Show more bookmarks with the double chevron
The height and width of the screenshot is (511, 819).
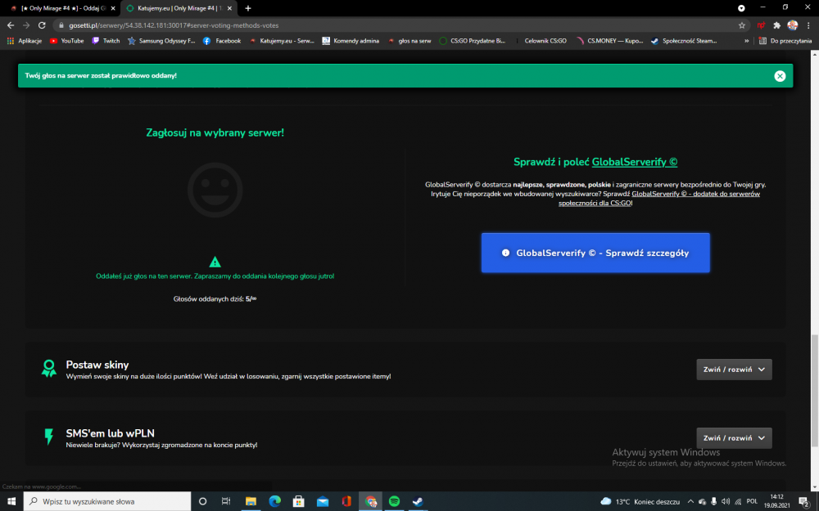point(746,41)
